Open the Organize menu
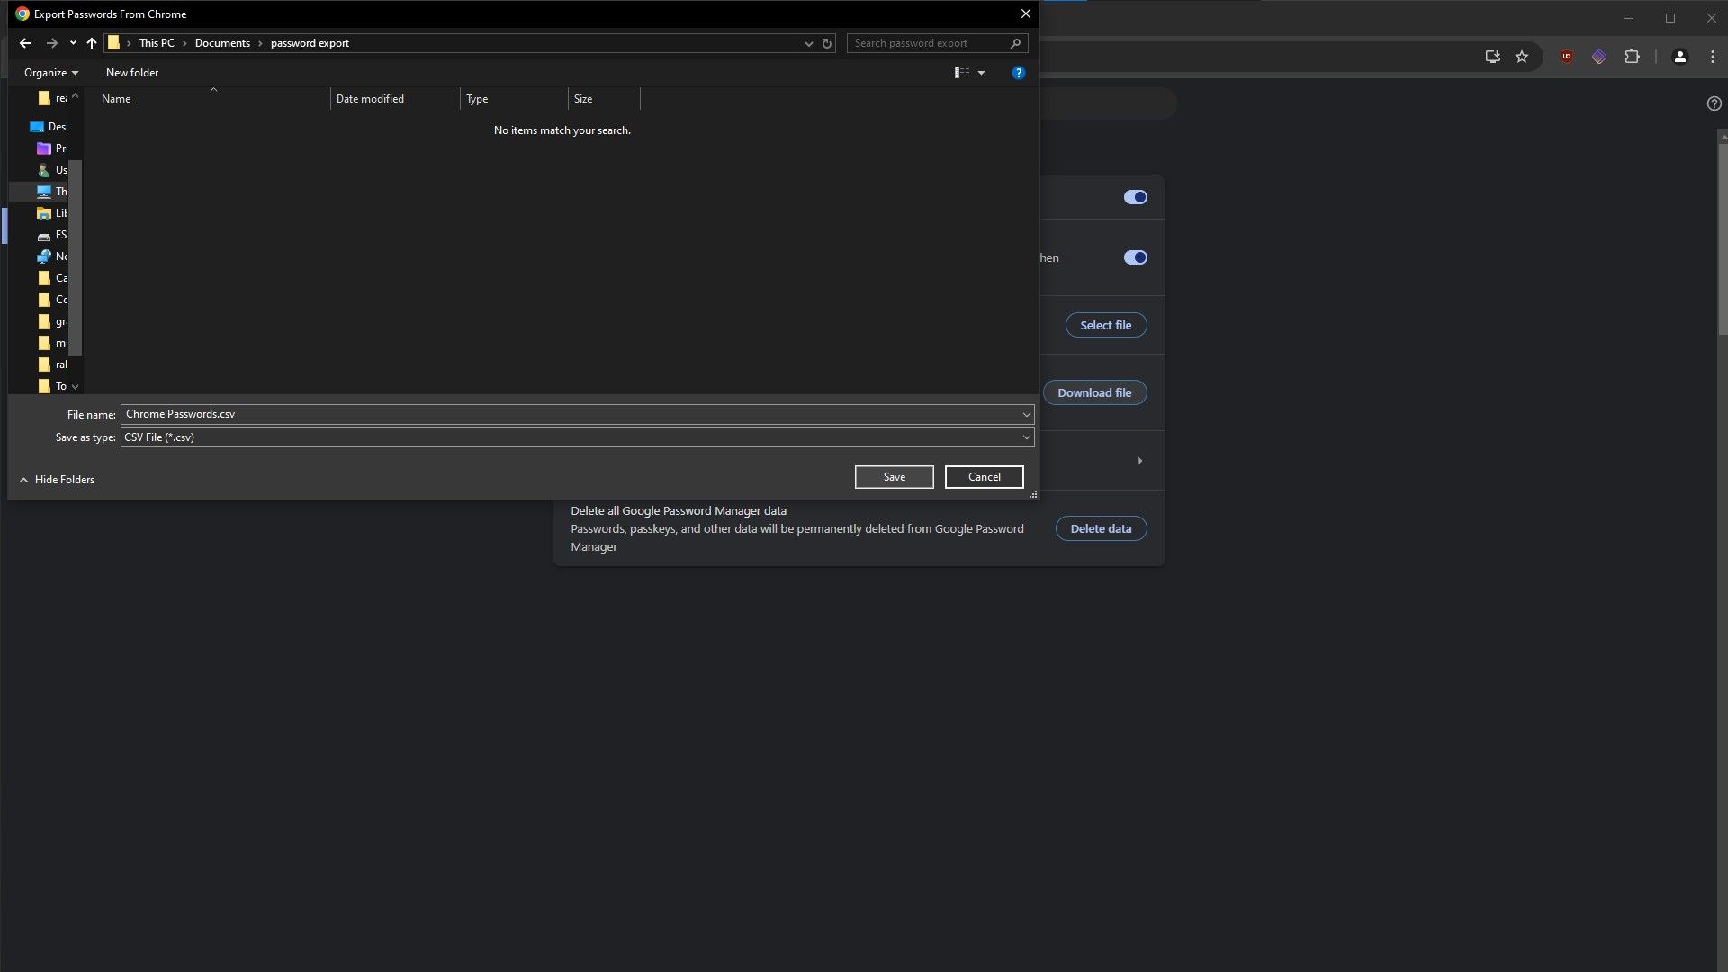1728x972 pixels. [51, 73]
